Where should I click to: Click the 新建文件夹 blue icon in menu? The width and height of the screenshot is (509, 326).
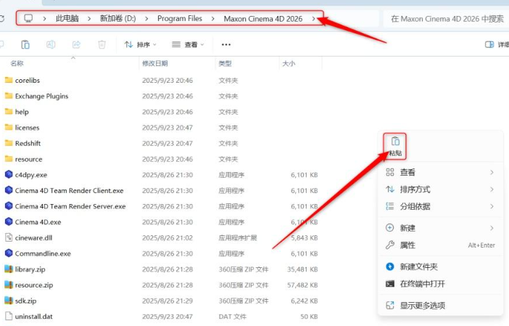coord(390,266)
